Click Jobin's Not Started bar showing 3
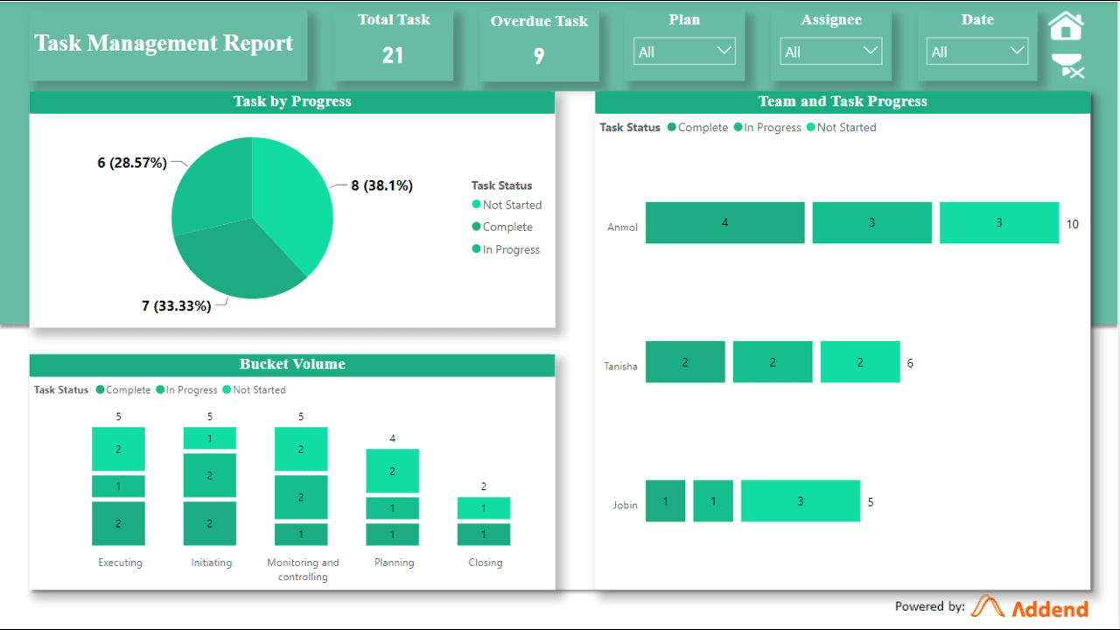 [800, 501]
